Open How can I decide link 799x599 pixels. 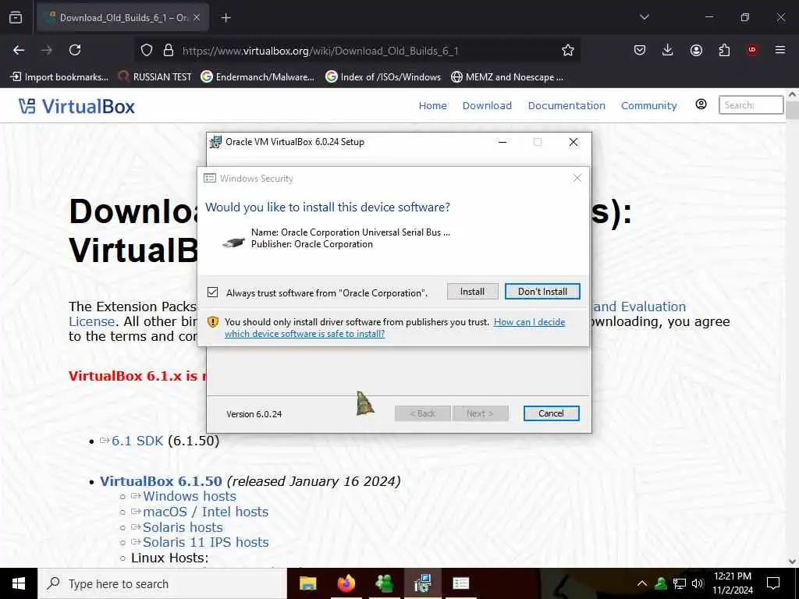coord(530,322)
